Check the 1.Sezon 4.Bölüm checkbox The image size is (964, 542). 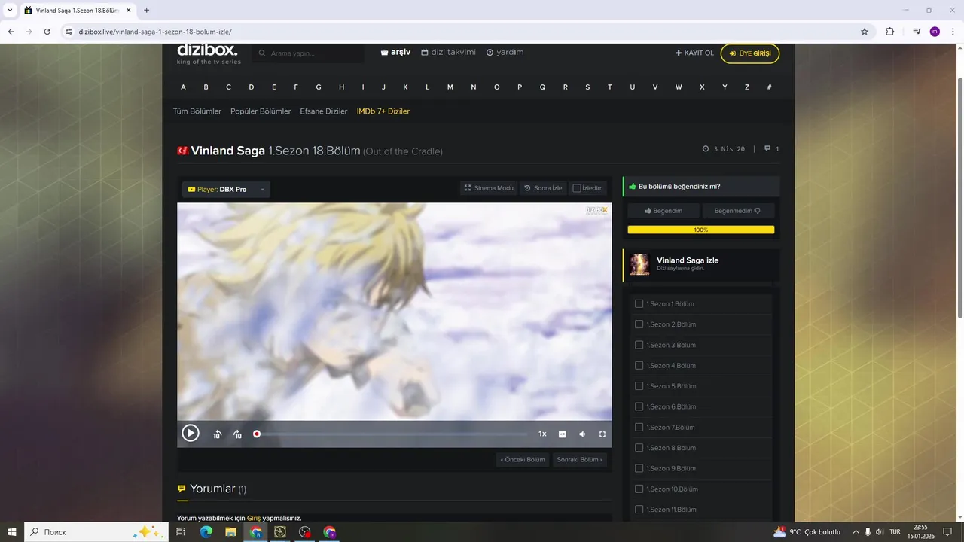639,365
